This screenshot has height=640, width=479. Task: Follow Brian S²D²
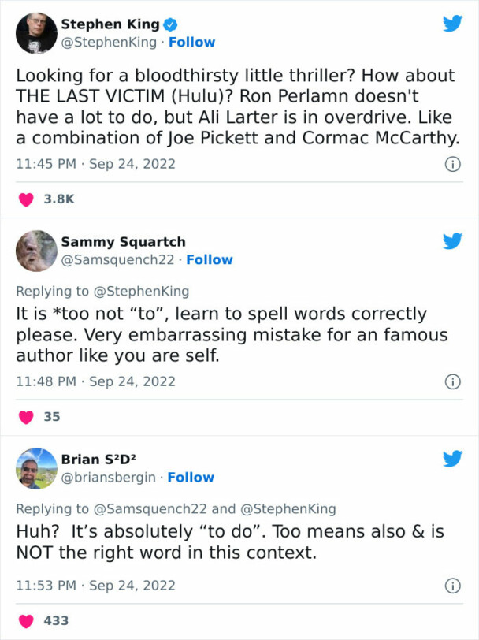191,477
